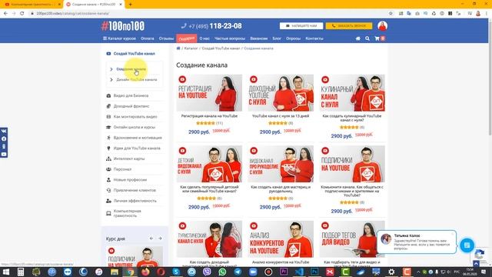The width and height of the screenshot is (492, 277).
Task: Open 'Детский видеоканал с нуля' course thumbnail
Action: 209,164
